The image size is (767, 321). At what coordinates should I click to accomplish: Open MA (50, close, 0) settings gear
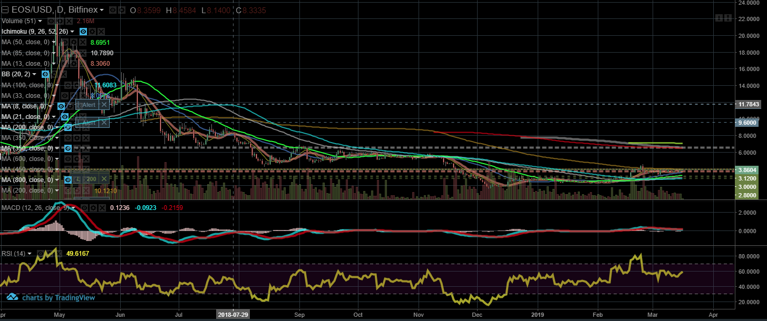pyautogui.click(x=74, y=42)
